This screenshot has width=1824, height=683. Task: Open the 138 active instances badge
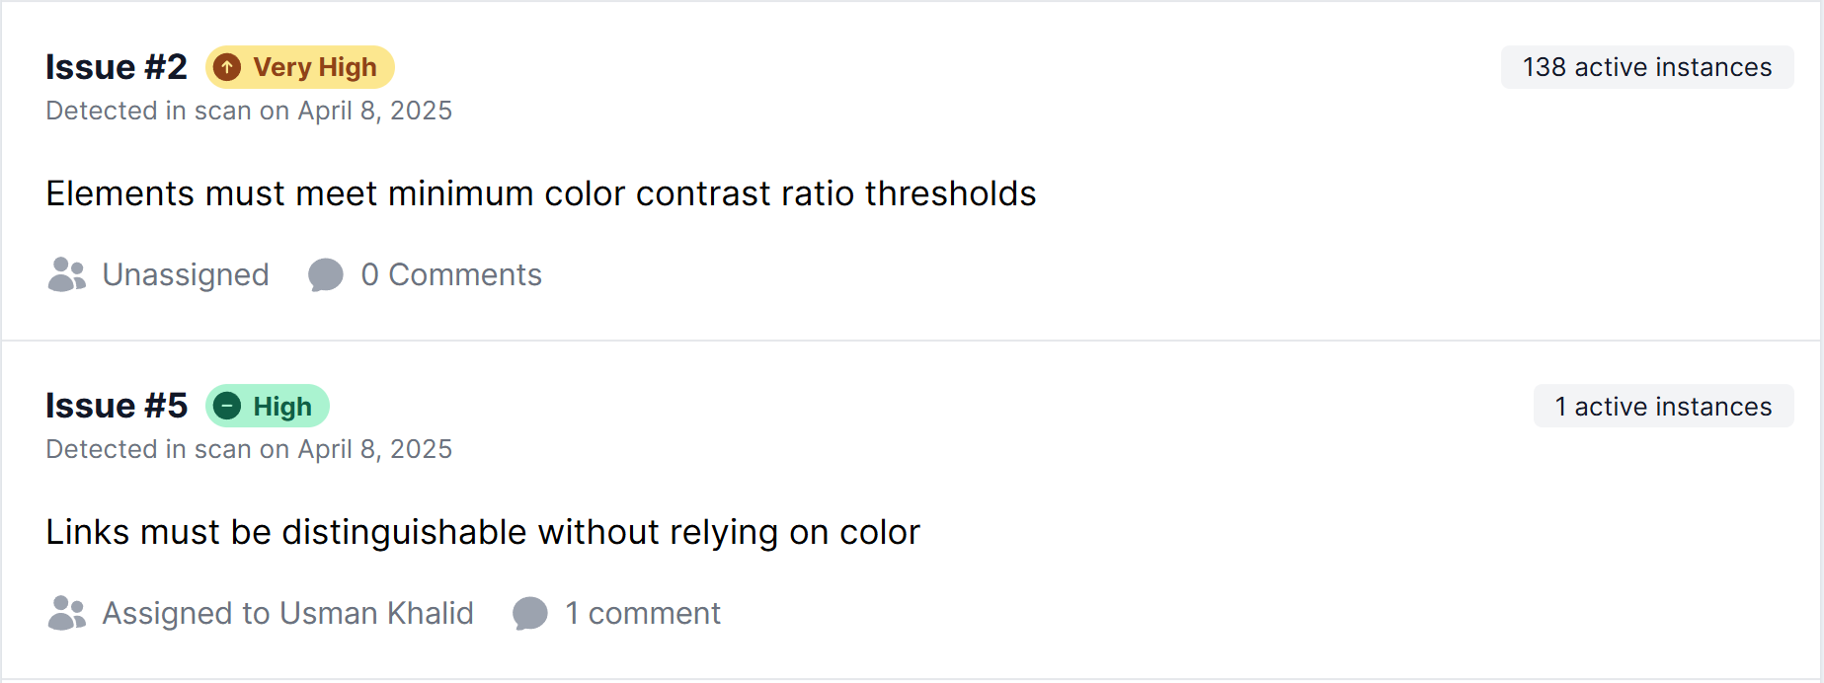click(x=1647, y=67)
